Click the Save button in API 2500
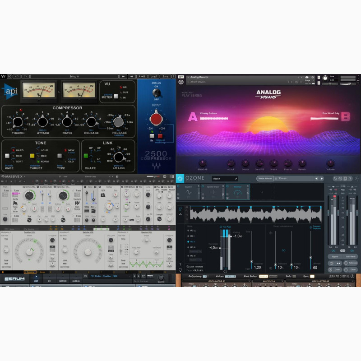This screenshot has height=361, width=361. (x=165, y=76)
